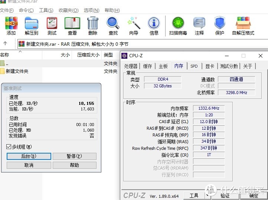Toggle the multithreading (多线程) checkbox
Screen dimensions: 268x200
tap(9, 147)
